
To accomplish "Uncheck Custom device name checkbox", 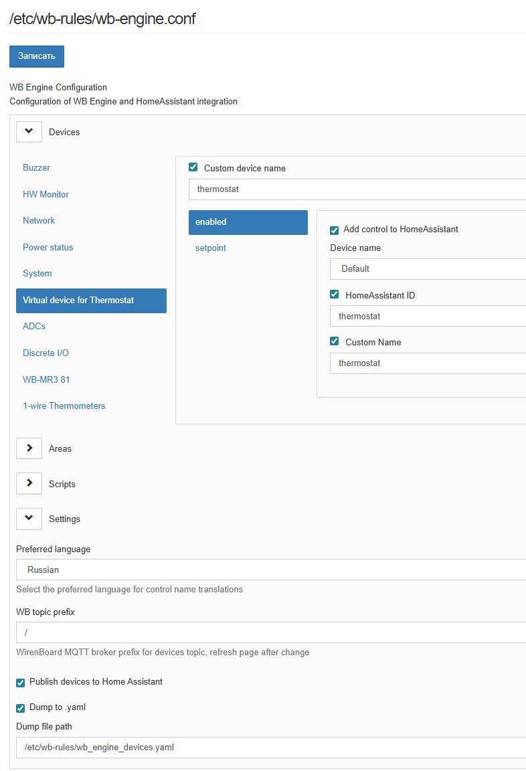I will (193, 168).
